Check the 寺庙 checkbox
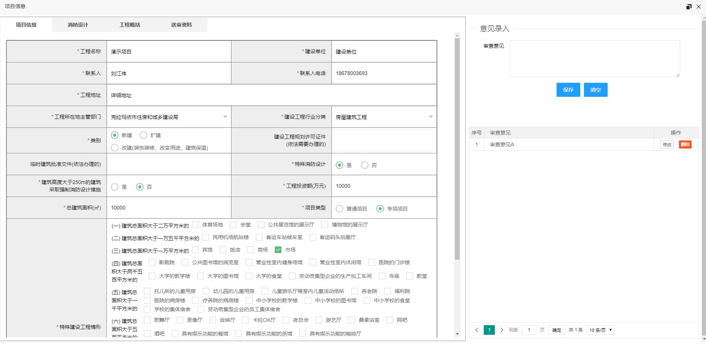This screenshot has height=344, width=706. tap(382, 276)
